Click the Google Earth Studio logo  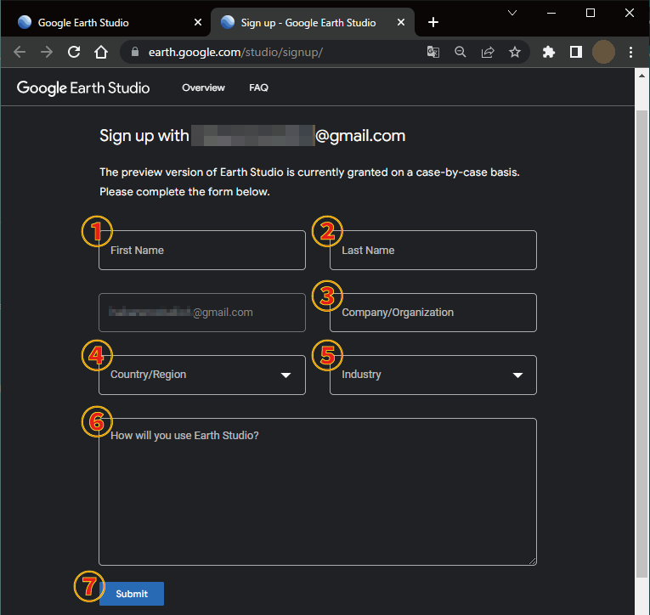(x=83, y=87)
